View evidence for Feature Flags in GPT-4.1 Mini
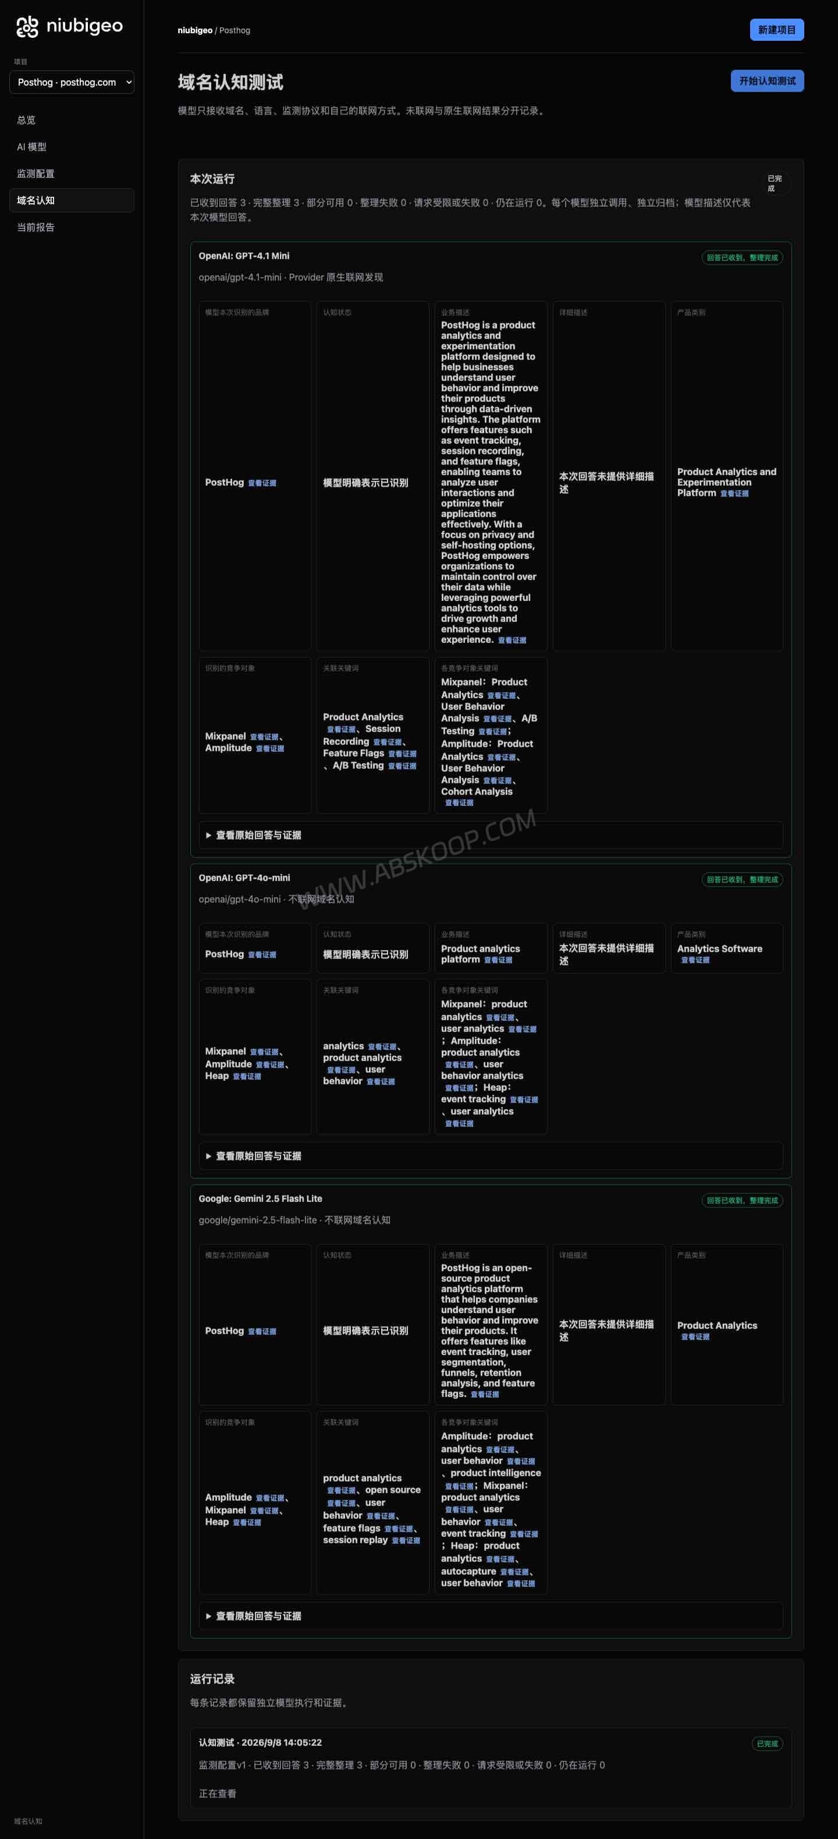Viewport: 838px width, 1839px height. 402,754
